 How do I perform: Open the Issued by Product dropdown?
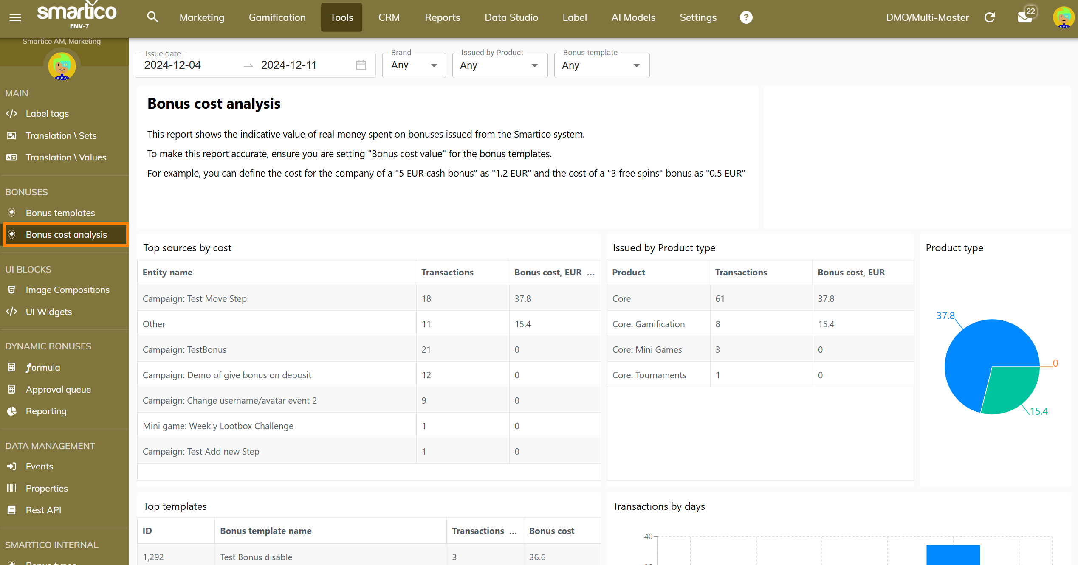coord(499,65)
